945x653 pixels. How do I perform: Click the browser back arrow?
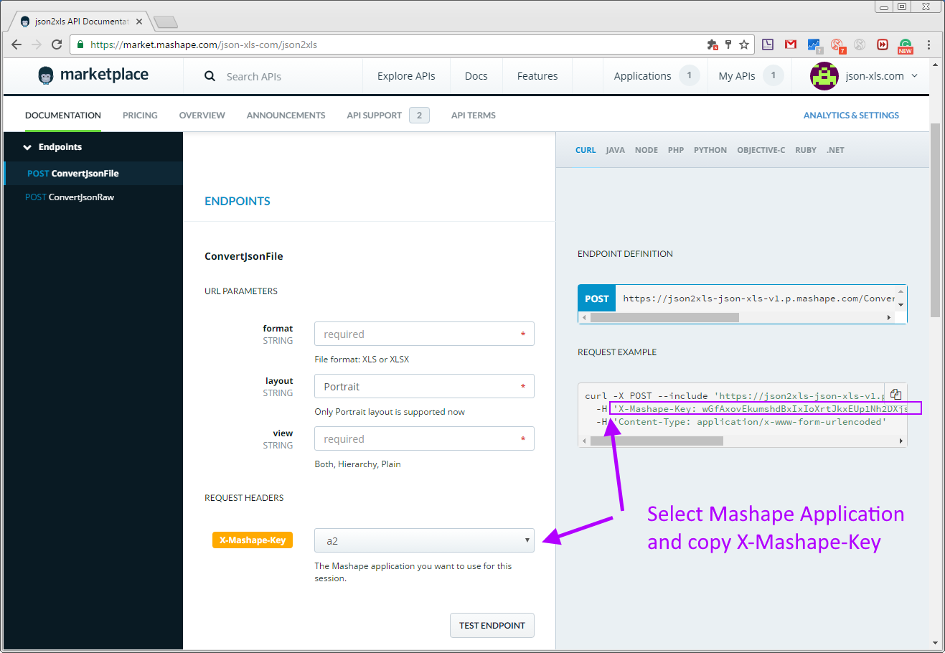(x=17, y=44)
